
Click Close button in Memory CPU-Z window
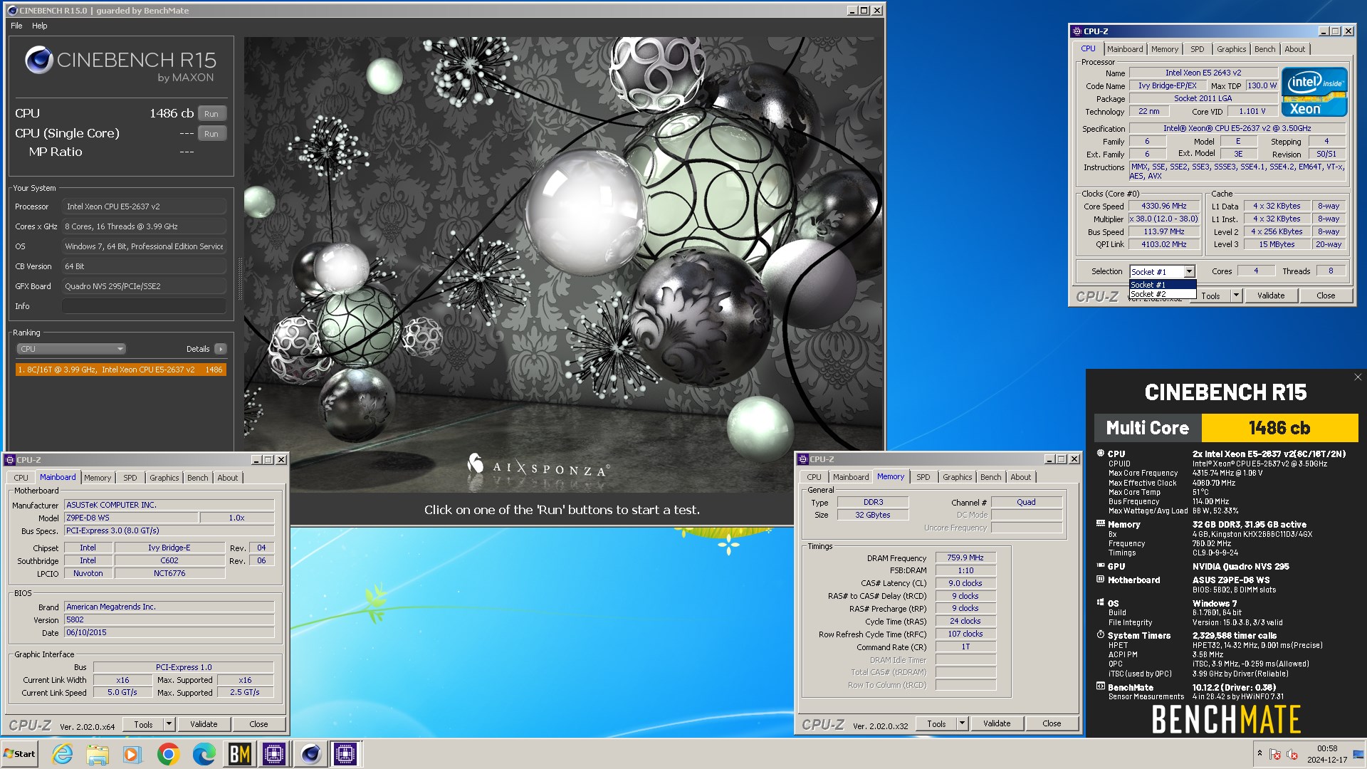click(1052, 723)
